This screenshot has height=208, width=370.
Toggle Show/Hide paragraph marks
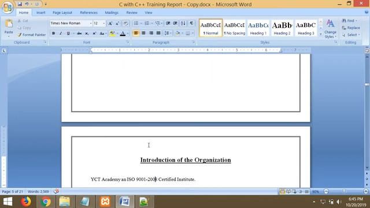click(x=191, y=23)
